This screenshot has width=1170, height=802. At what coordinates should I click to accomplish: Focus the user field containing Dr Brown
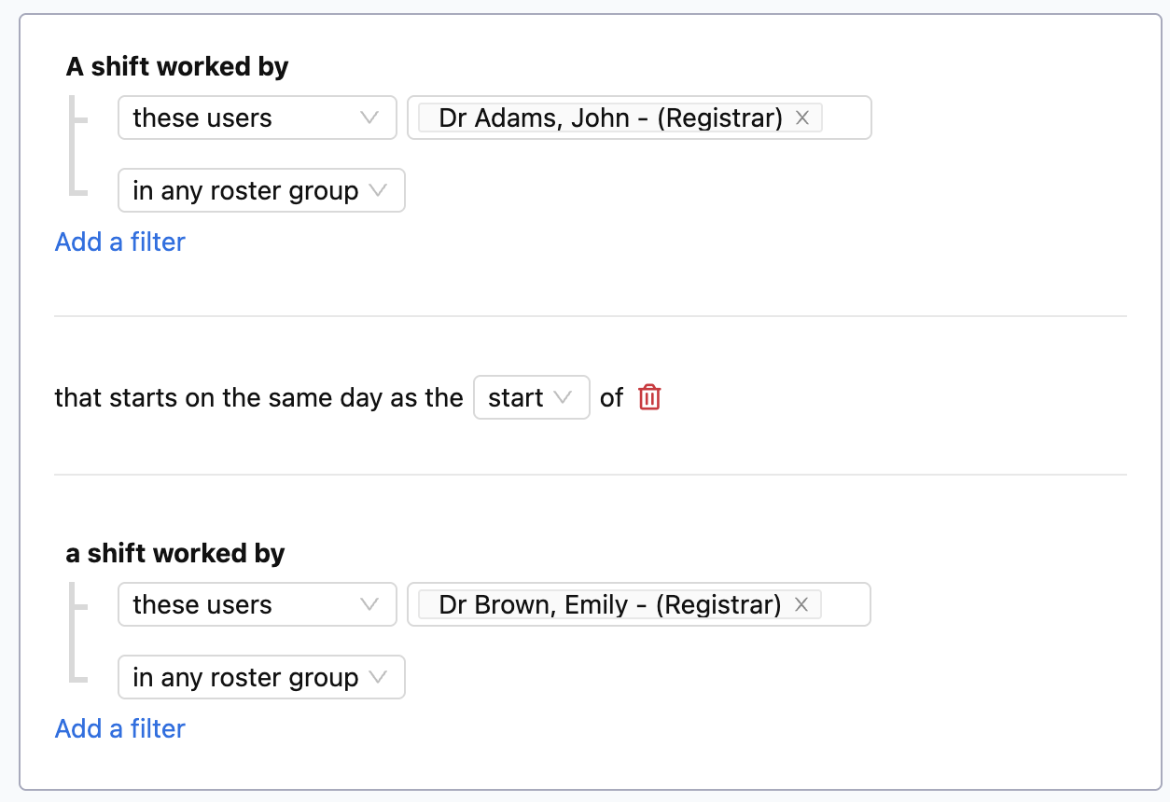point(639,604)
